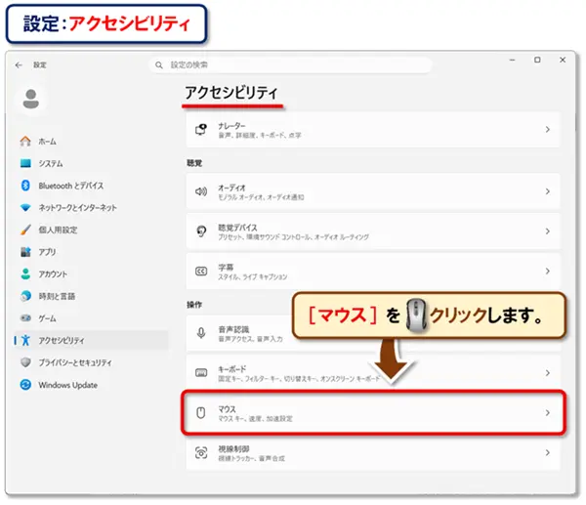Click the 時刻と言語 globe icon
Viewport: 586px width, 505px height.
tap(25, 296)
